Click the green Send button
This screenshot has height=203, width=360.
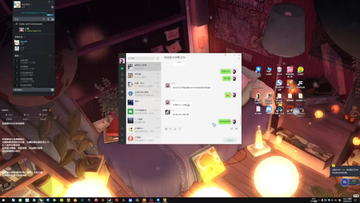(230, 140)
